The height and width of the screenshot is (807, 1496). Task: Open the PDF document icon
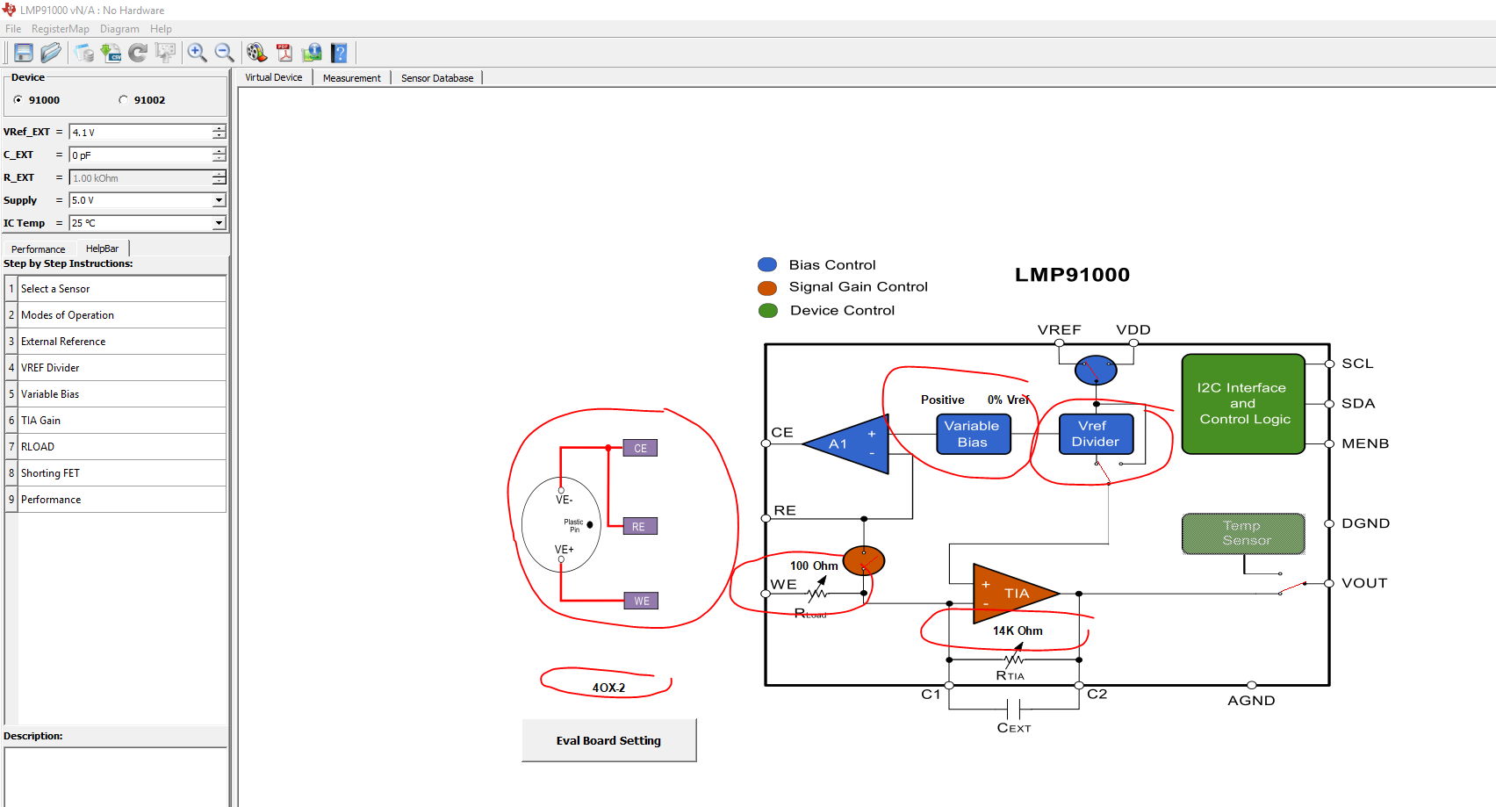click(x=284, y=53)
